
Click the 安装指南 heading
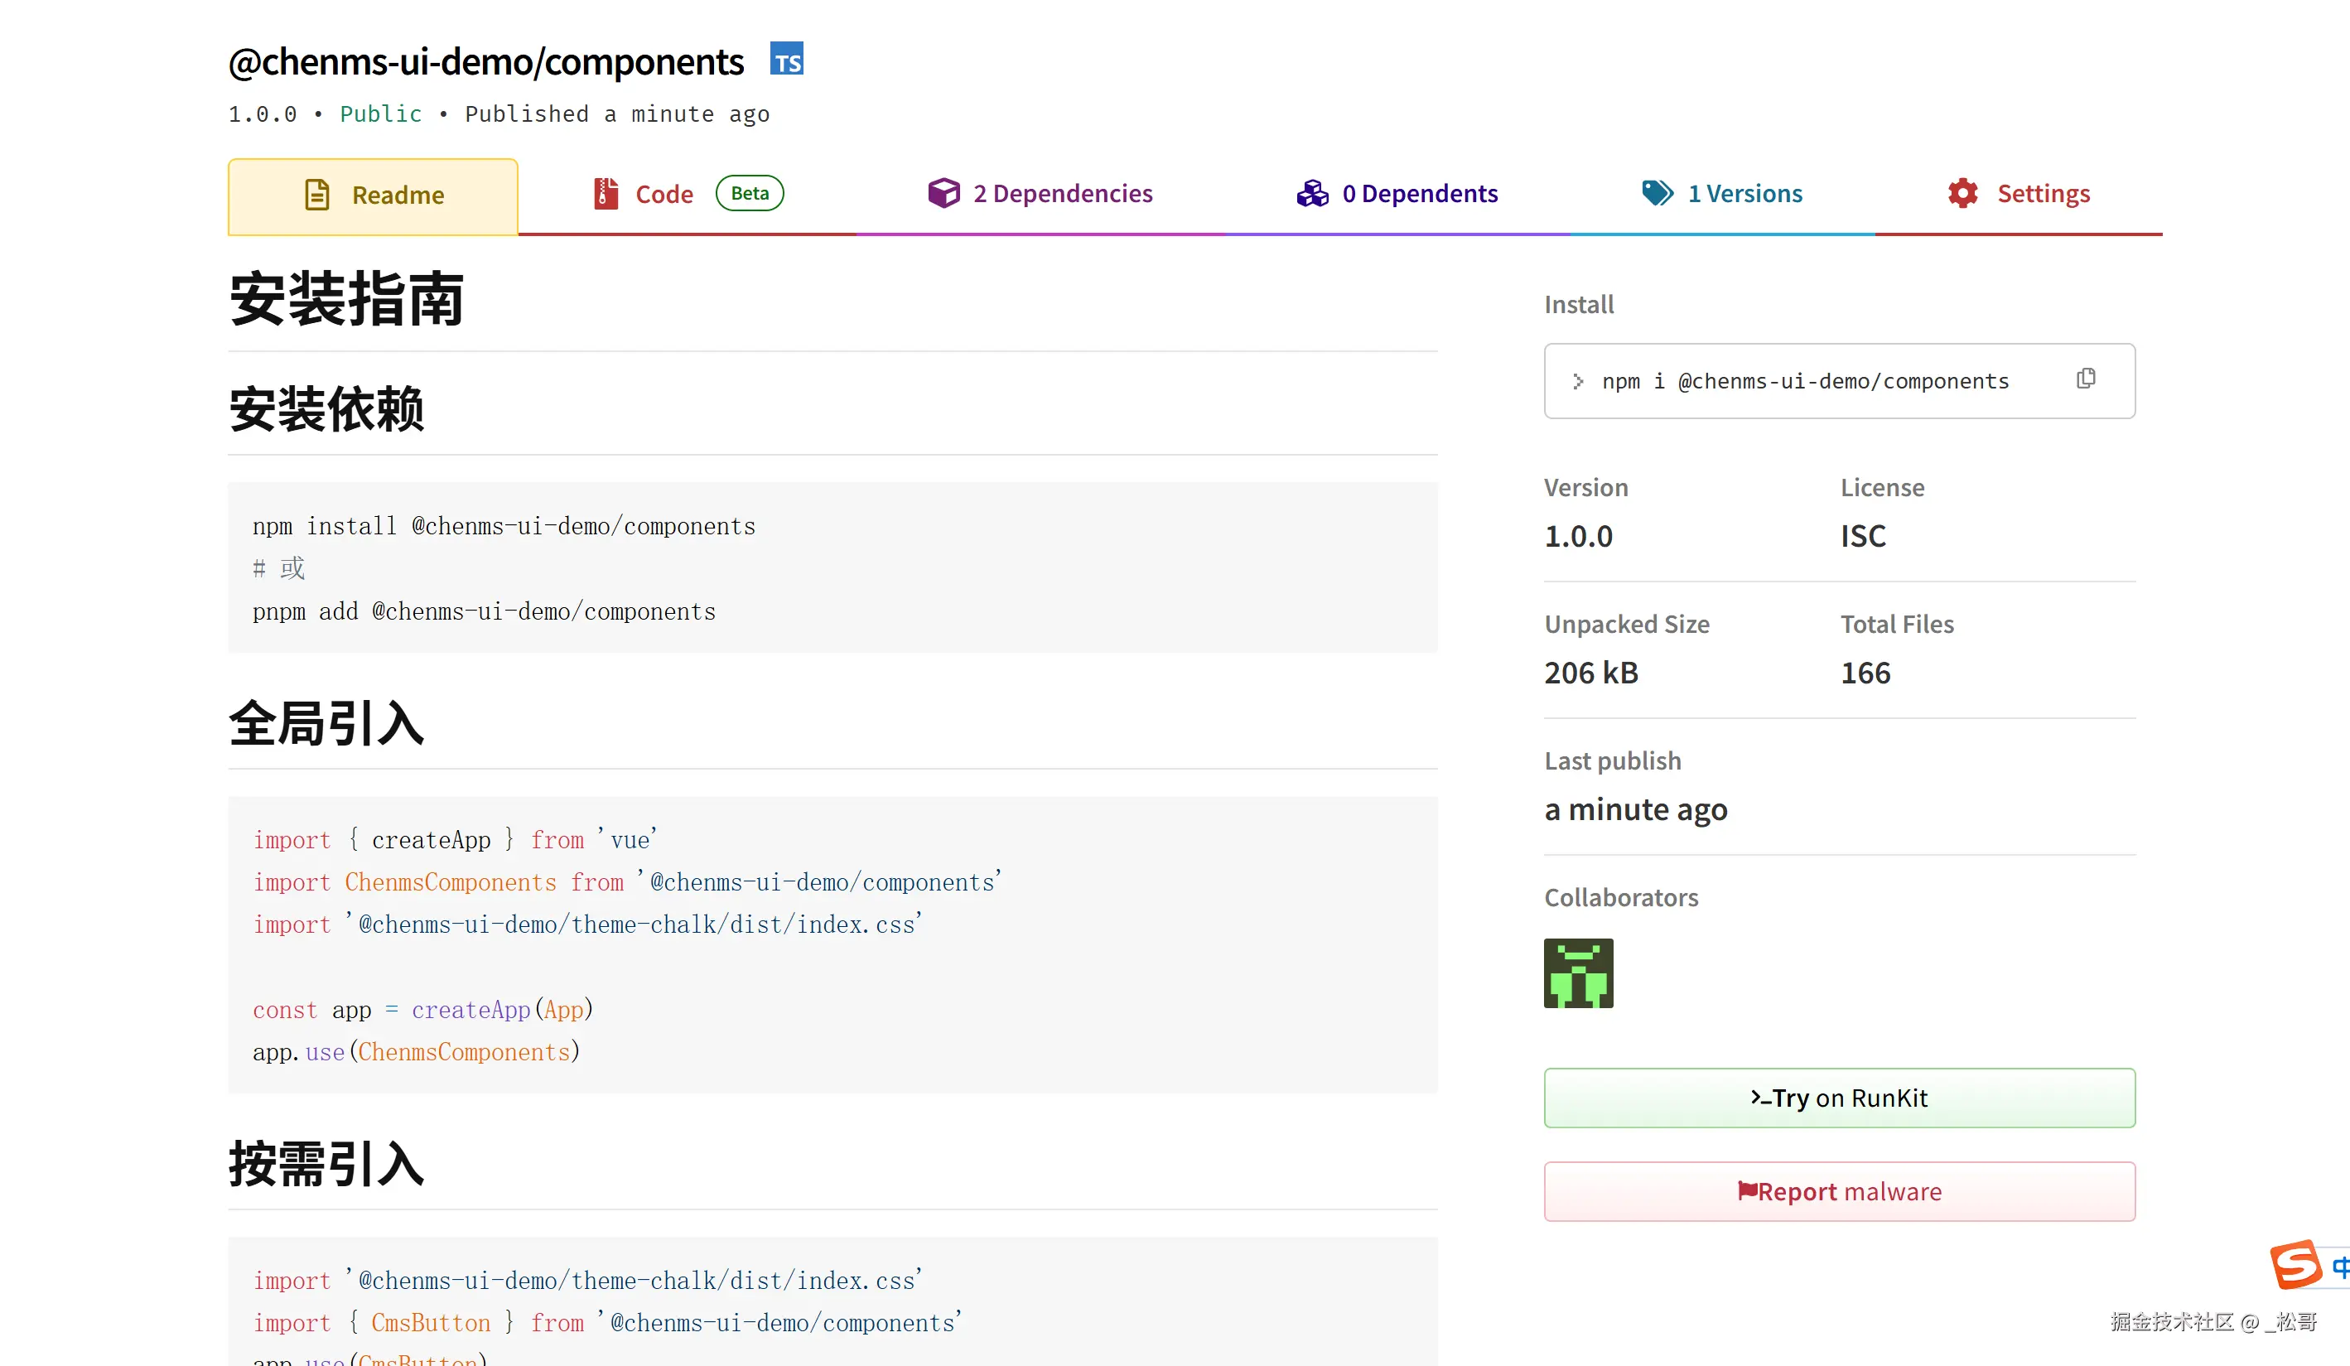(x=347, y=300)
